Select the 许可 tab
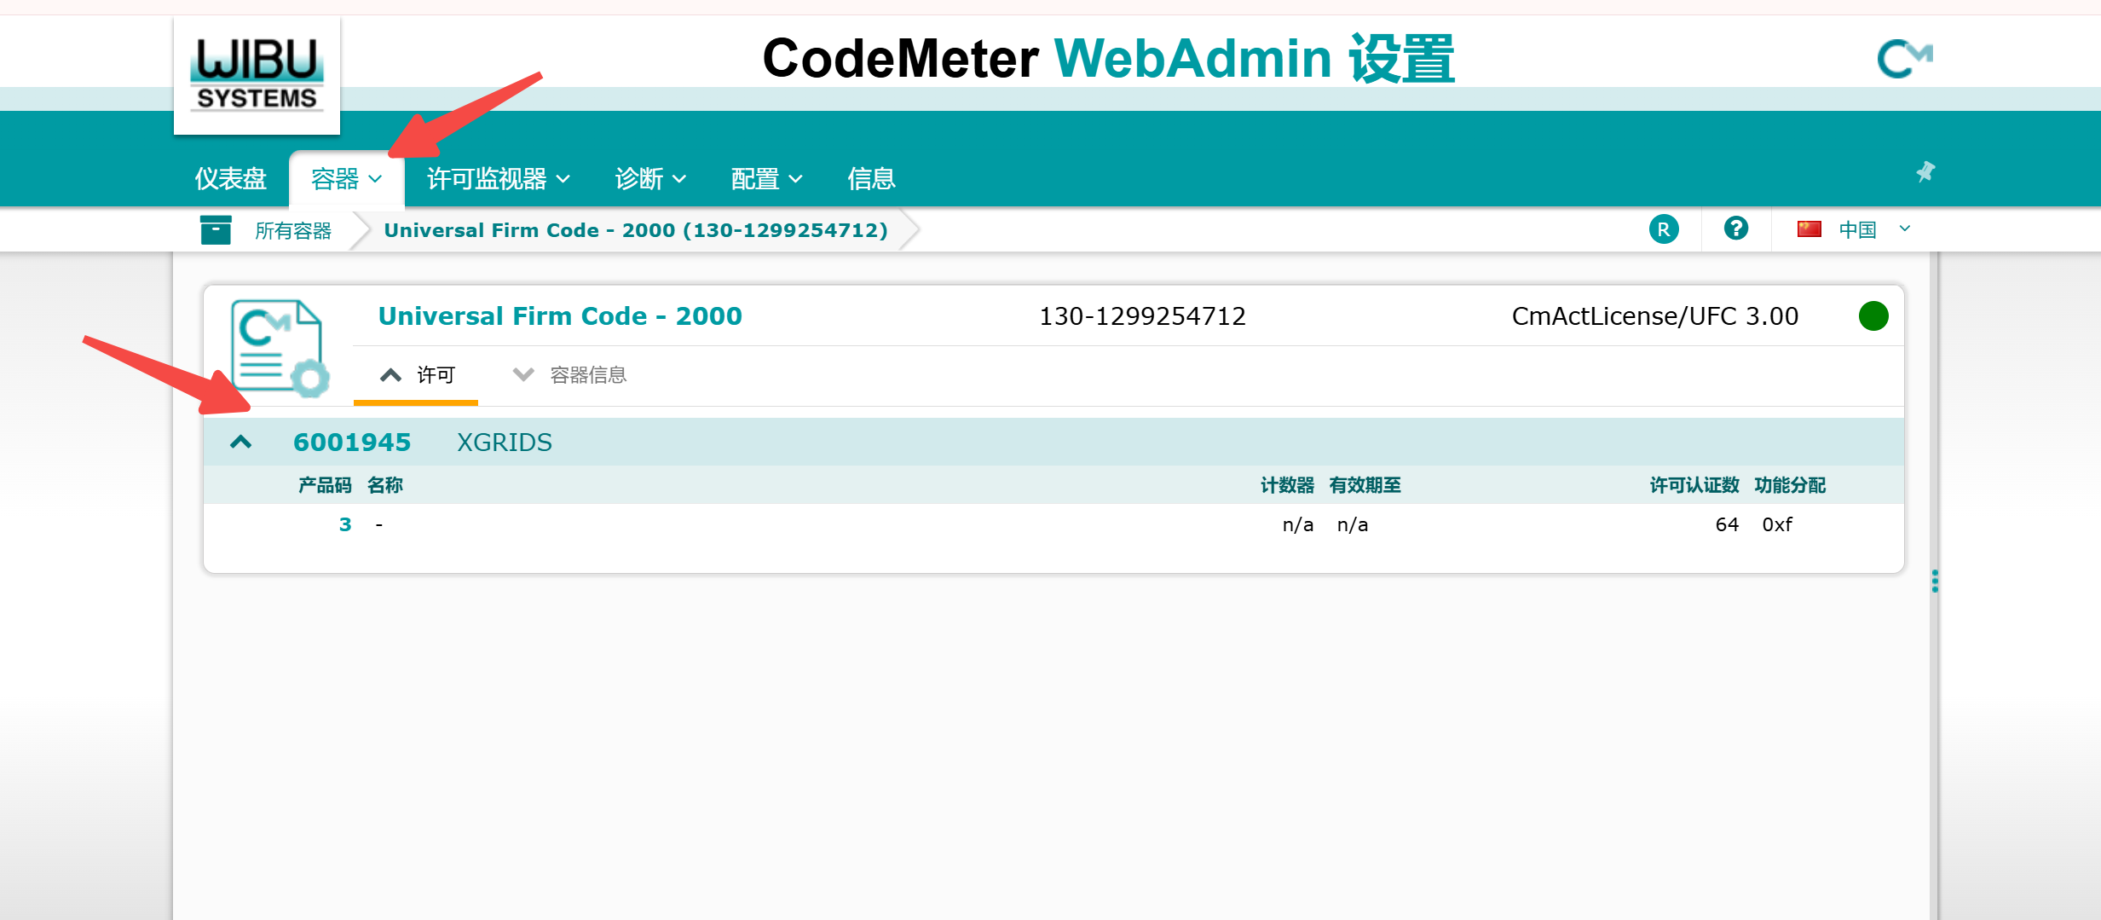The image size is (2101, 920). (x=417, y=374)
